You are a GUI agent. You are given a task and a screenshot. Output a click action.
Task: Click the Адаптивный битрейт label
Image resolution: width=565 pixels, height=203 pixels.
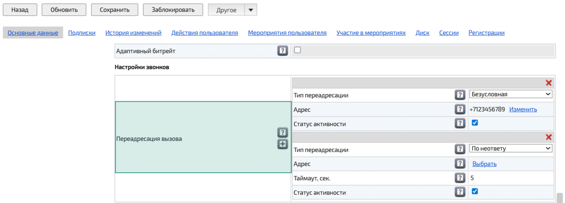146,51
